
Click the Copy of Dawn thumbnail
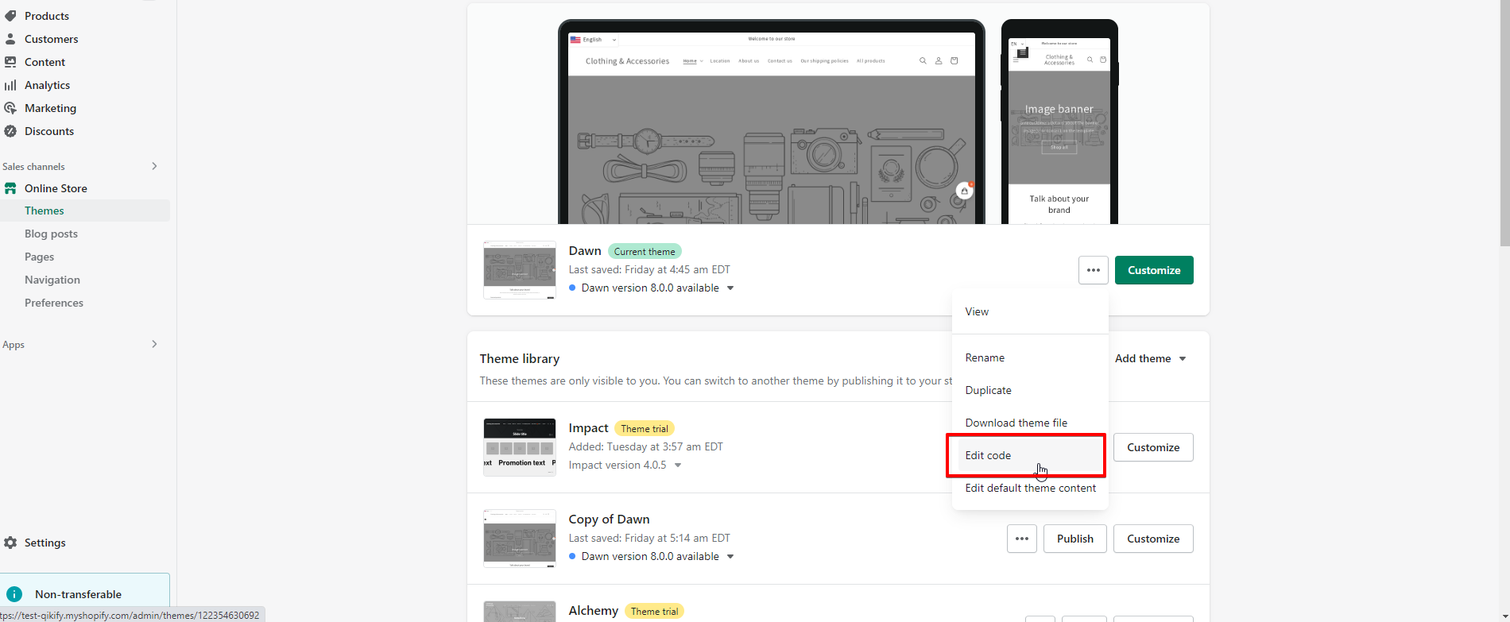[520, 539]
